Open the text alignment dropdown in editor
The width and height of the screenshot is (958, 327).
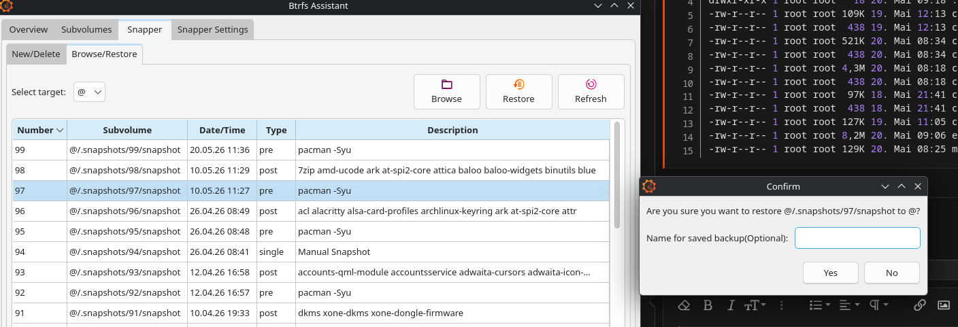pyautogui.click(x=848, y=305)
